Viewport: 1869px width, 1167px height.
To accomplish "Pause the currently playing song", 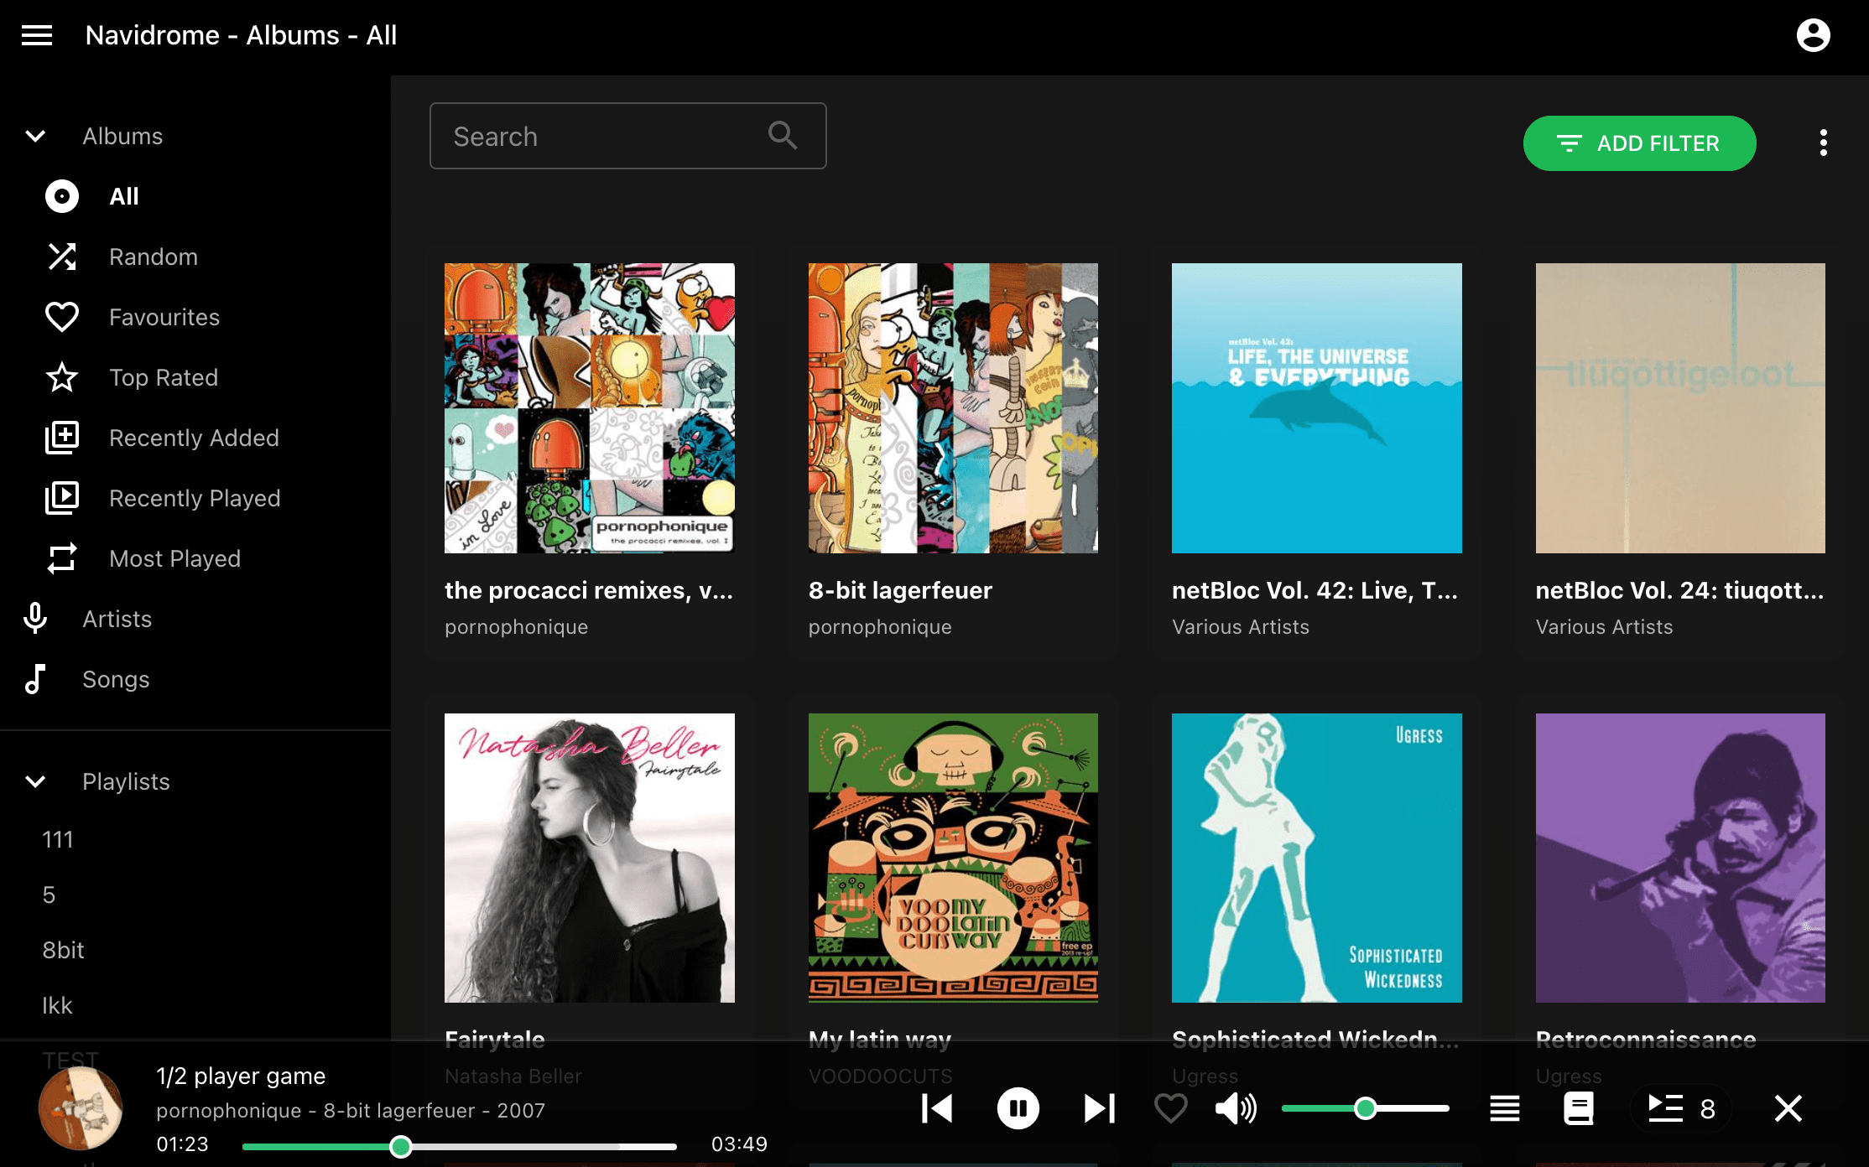I will coord(1018,1108).
